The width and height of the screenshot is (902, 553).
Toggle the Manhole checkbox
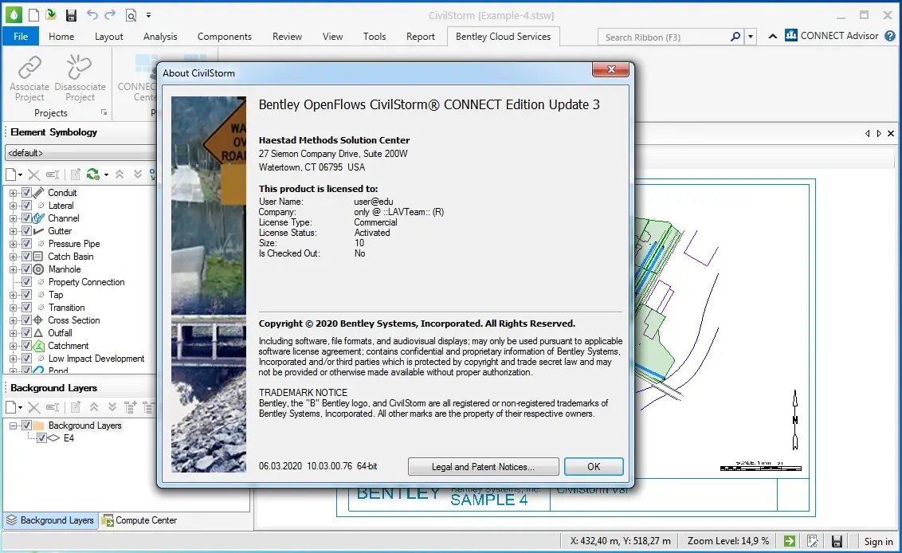[x=26, y=269]
